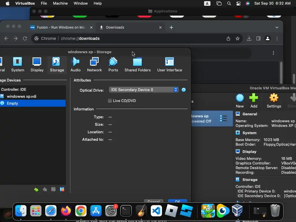
Task: Click the Cancel button
Action: point(153,201)
